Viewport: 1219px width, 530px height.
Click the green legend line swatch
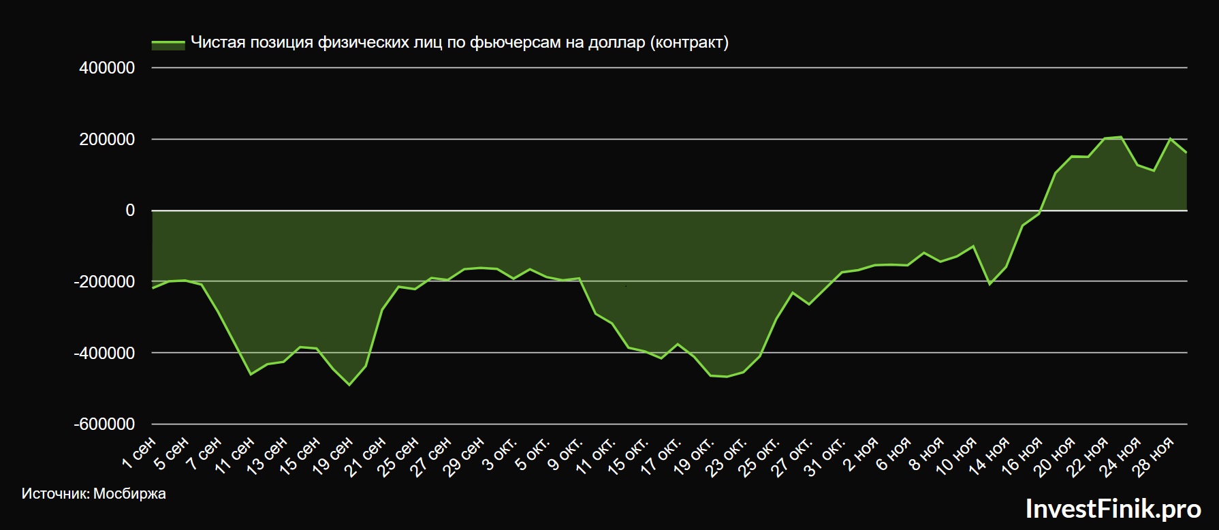coord(168,44)
